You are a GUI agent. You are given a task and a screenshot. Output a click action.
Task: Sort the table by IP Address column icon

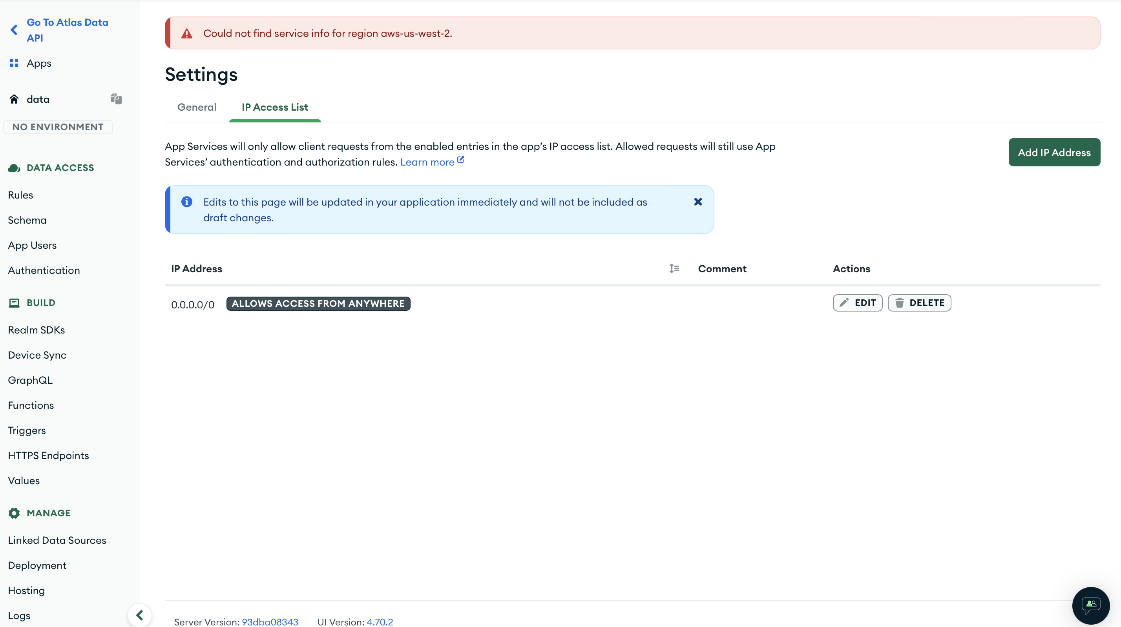click(674, 268)
